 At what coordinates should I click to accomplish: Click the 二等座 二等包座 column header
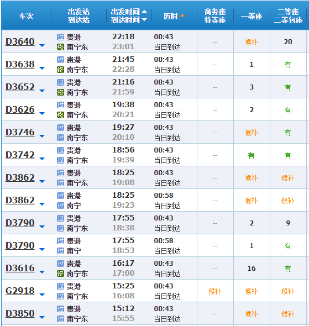click(x=288, y=16)
